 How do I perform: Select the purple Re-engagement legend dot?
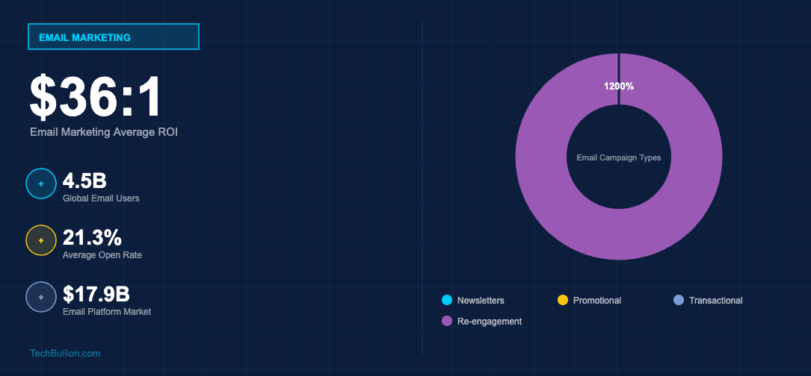tap(448, 321)
